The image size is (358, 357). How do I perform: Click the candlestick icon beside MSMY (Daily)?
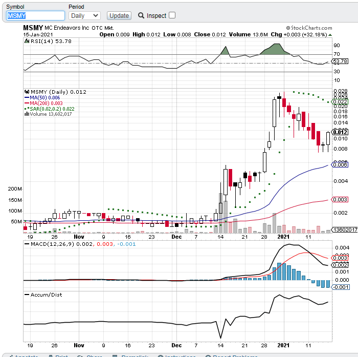coord(27,92)
